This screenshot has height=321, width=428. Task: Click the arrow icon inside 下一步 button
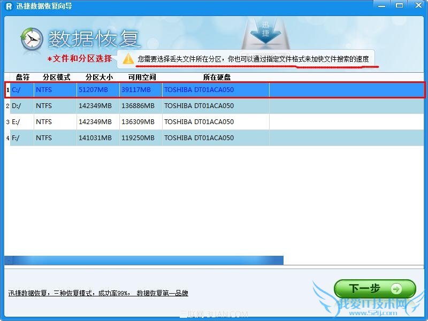pos(396,289)
